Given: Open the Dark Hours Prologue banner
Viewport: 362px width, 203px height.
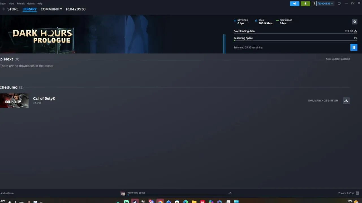Looking at the screenshot, I should coord(113,34).
